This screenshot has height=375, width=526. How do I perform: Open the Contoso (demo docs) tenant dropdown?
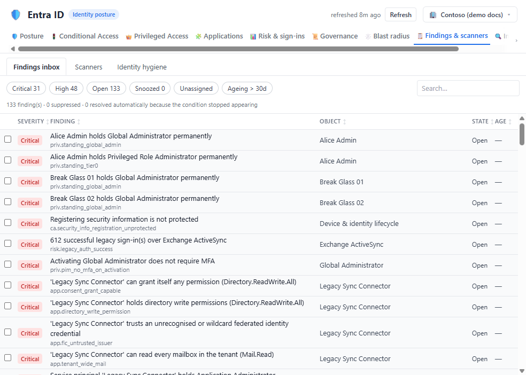(x=470, y=15)
